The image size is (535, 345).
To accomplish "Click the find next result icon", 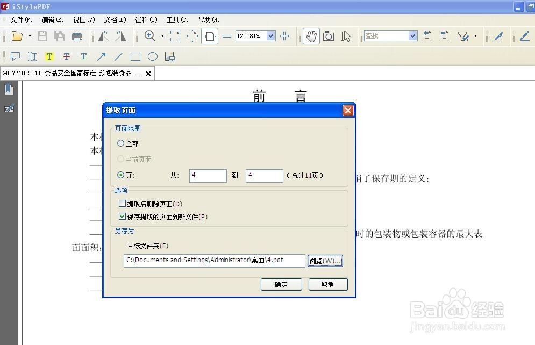I will click(x=444, y=36).
